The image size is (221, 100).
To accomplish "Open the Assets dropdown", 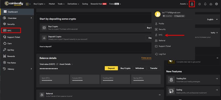I will click(184, 4).
